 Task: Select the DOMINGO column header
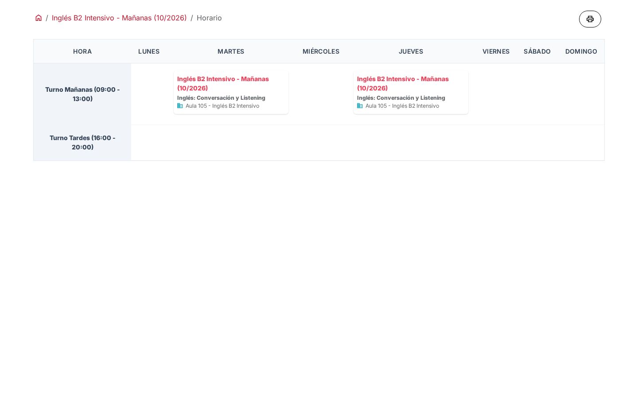click(x=581, y=51)
